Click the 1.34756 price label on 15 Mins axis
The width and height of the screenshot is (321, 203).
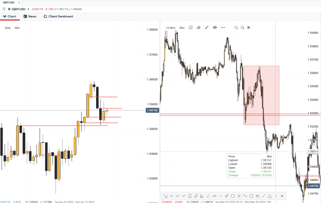pyautogui.click(x=313, y=186)
